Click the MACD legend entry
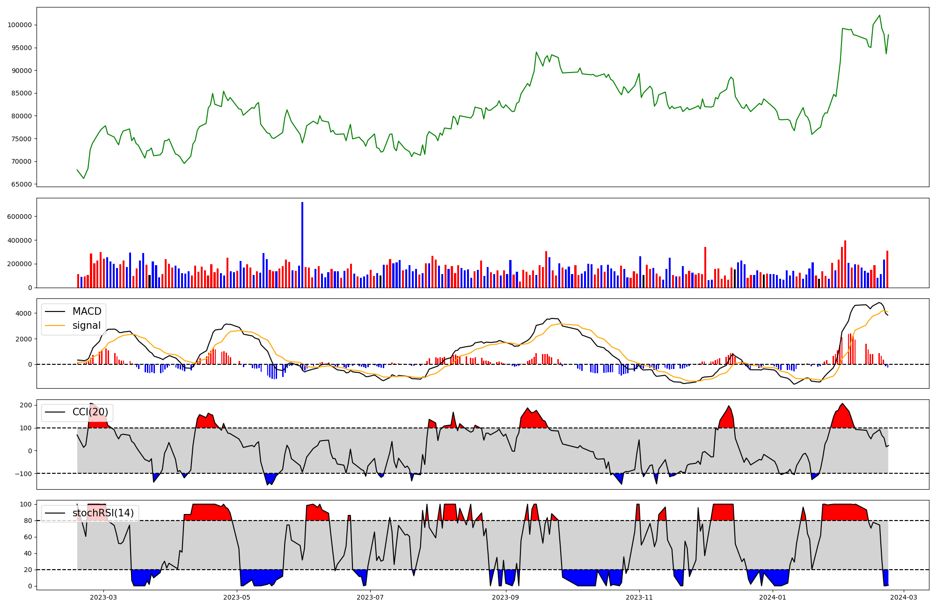936x608 pixels. point(87,311)
